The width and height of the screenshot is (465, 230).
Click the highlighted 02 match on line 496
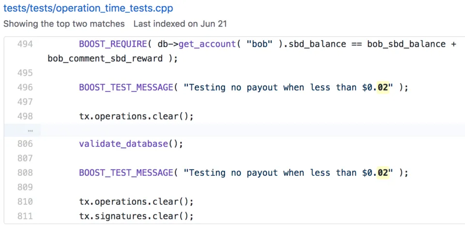pos(383,87)
